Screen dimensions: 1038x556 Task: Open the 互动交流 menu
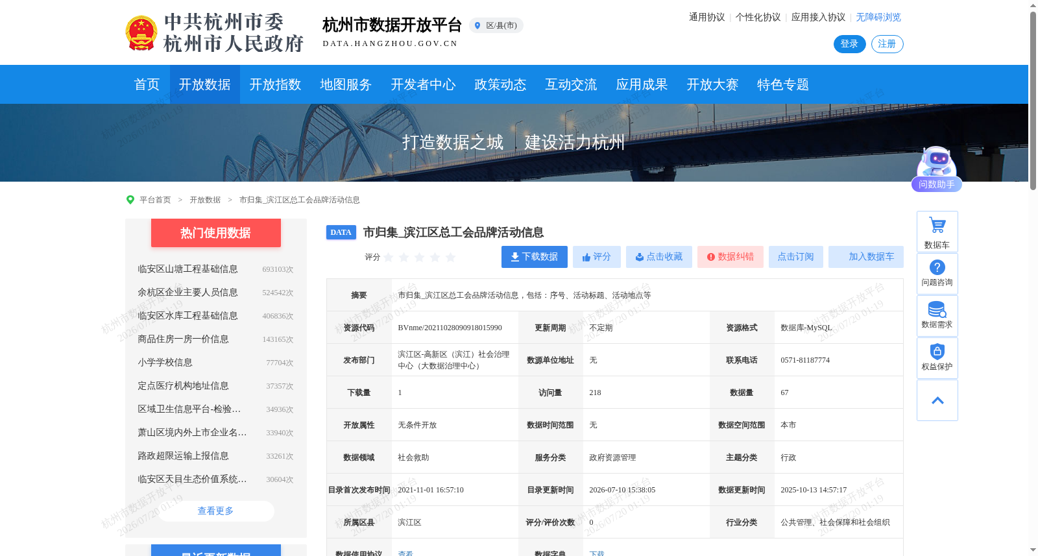[571, 84]
